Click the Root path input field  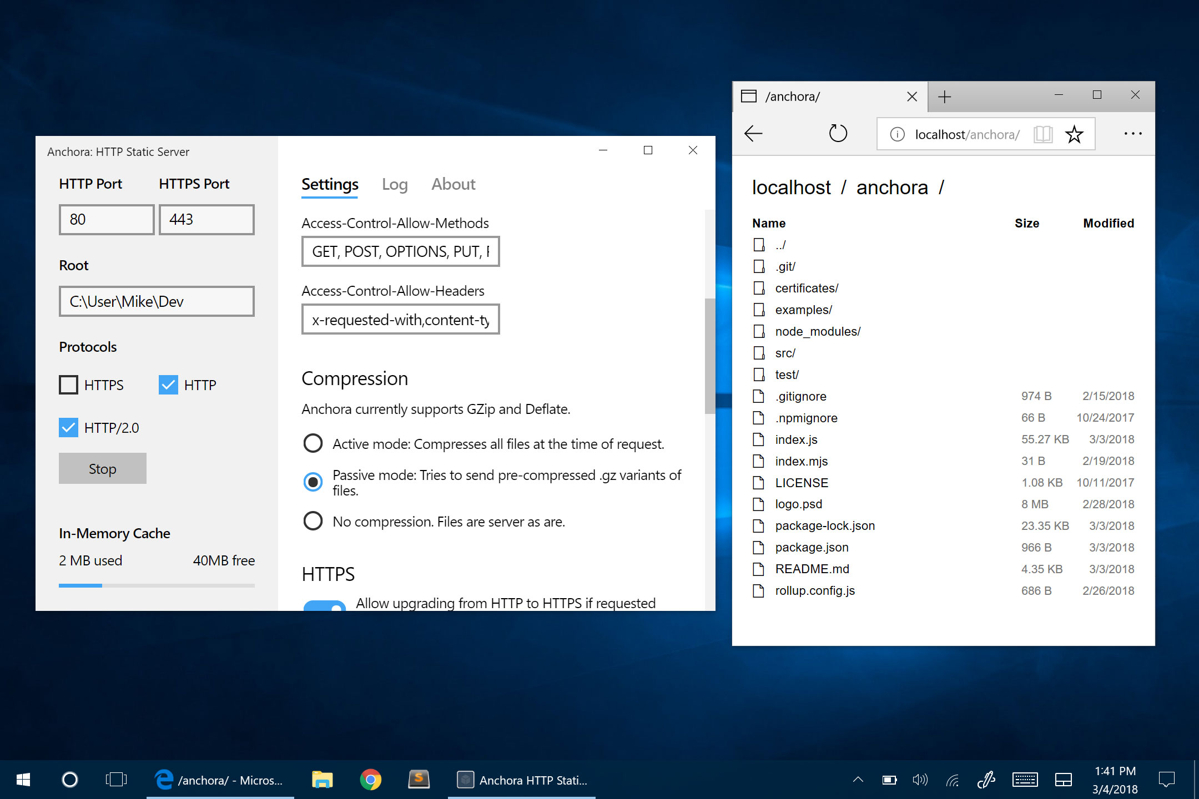157,301
